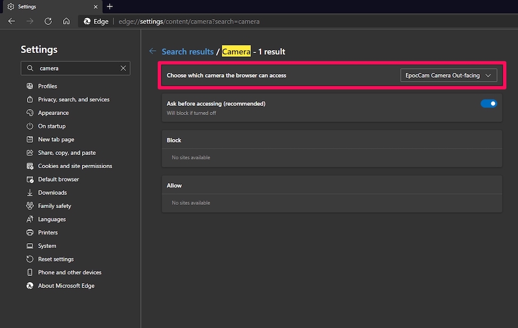Screen dimensions: 518x328
Task: Go to the home page icon
Action: 66,21
